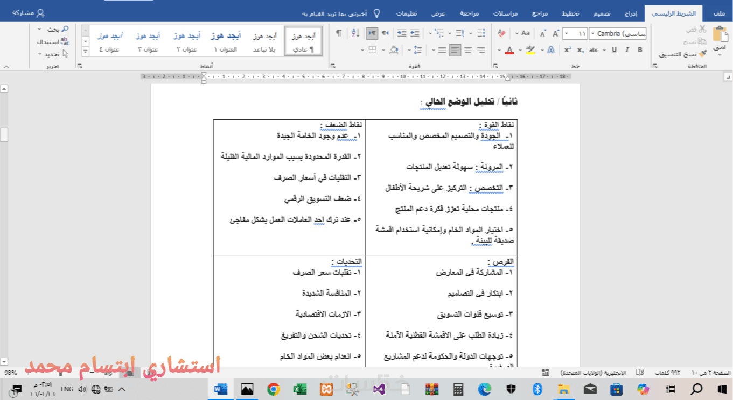Open the Select (تحديد) dropdown

pos(53,54)
